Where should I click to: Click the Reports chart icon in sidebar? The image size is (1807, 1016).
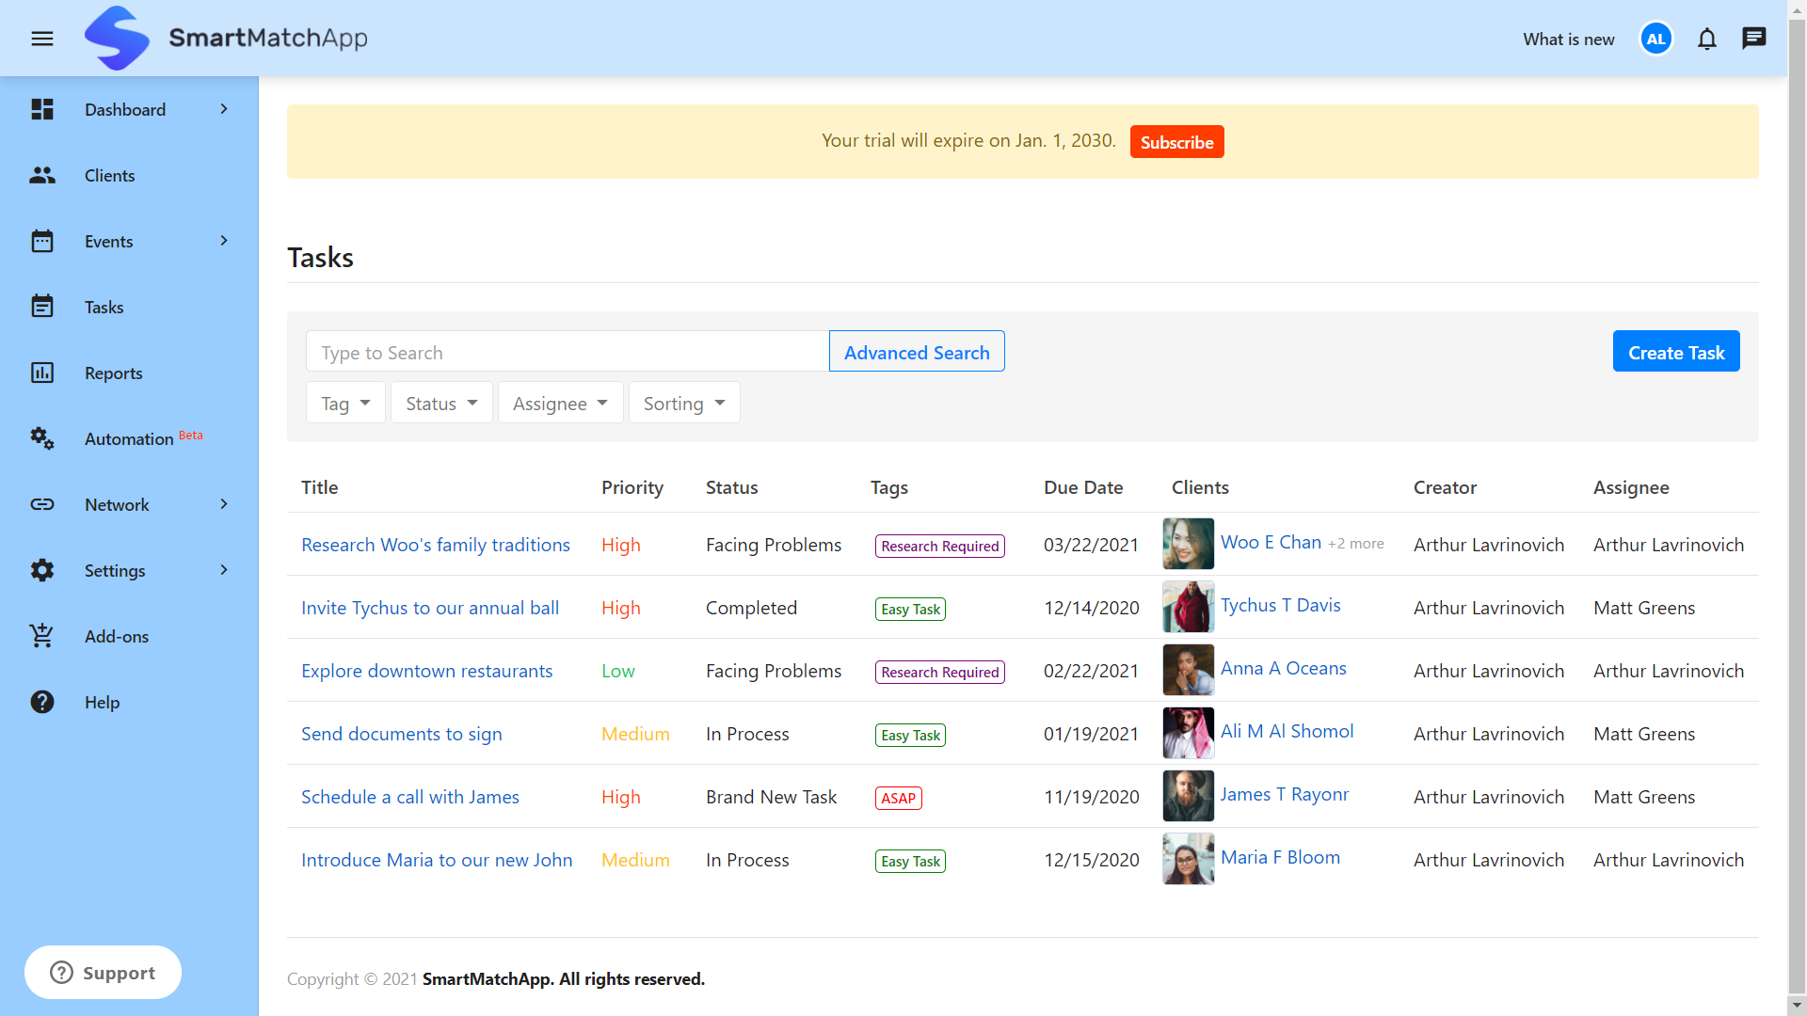pos(42,373)
